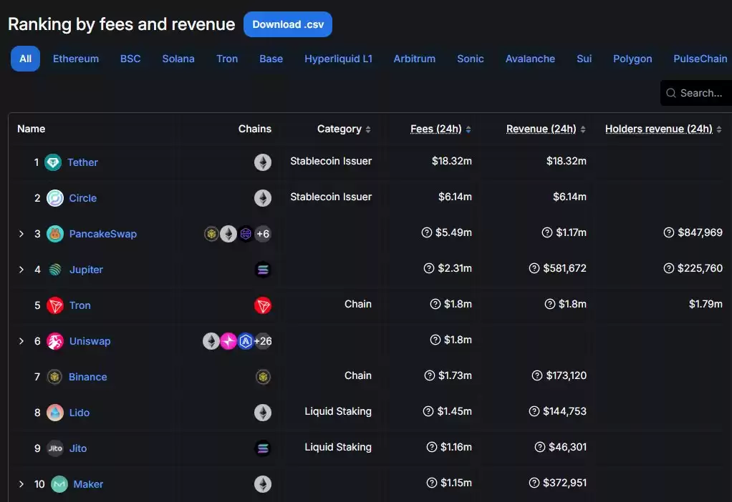The image size is (732, 502).
Task: Open the Circle protocol link
Action: point(82,198)
